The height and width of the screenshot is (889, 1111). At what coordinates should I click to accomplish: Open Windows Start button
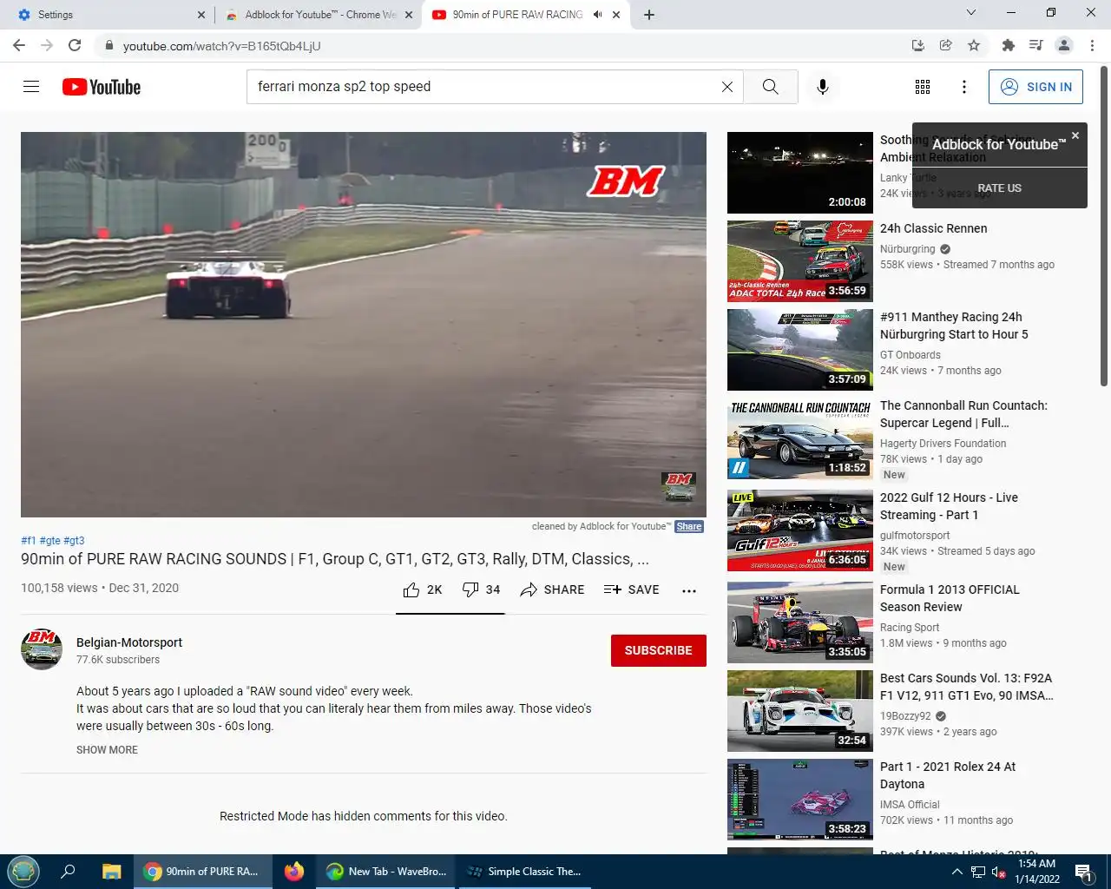tap(23, 872)
